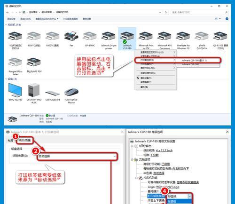Select the Jolimark CLP-180 default printer icon
The image size is (235, 204).
pyautogui.click(x=127, y=39)
